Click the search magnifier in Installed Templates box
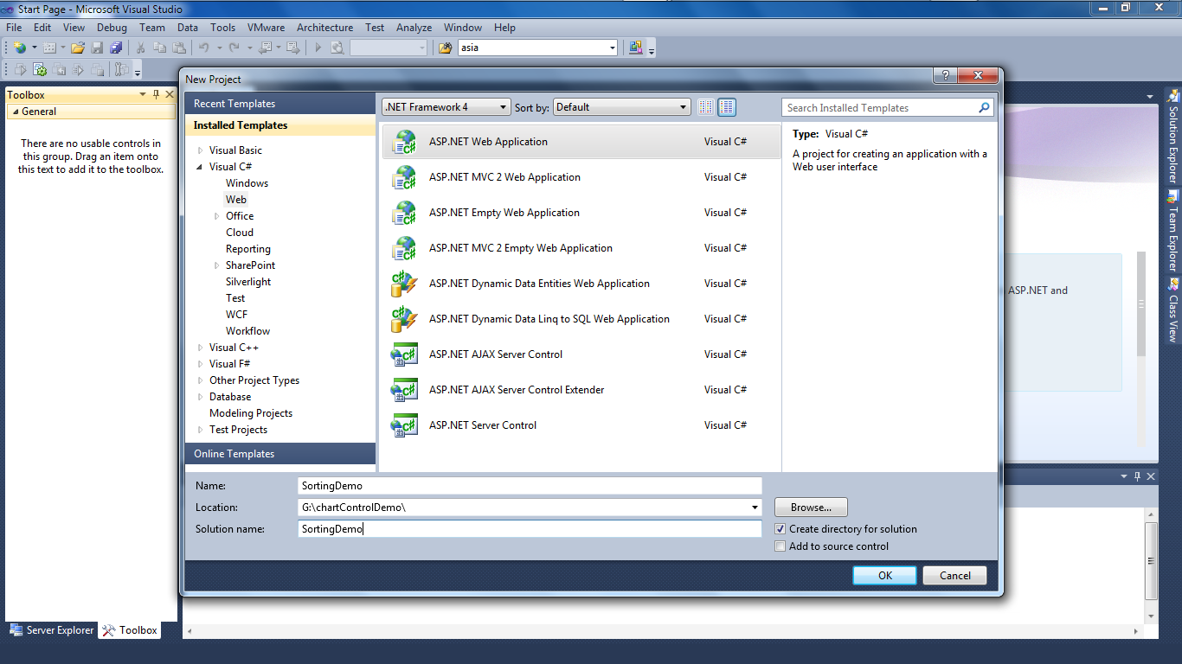This screenshot has height=664, width=1182. tap(984, 108)
